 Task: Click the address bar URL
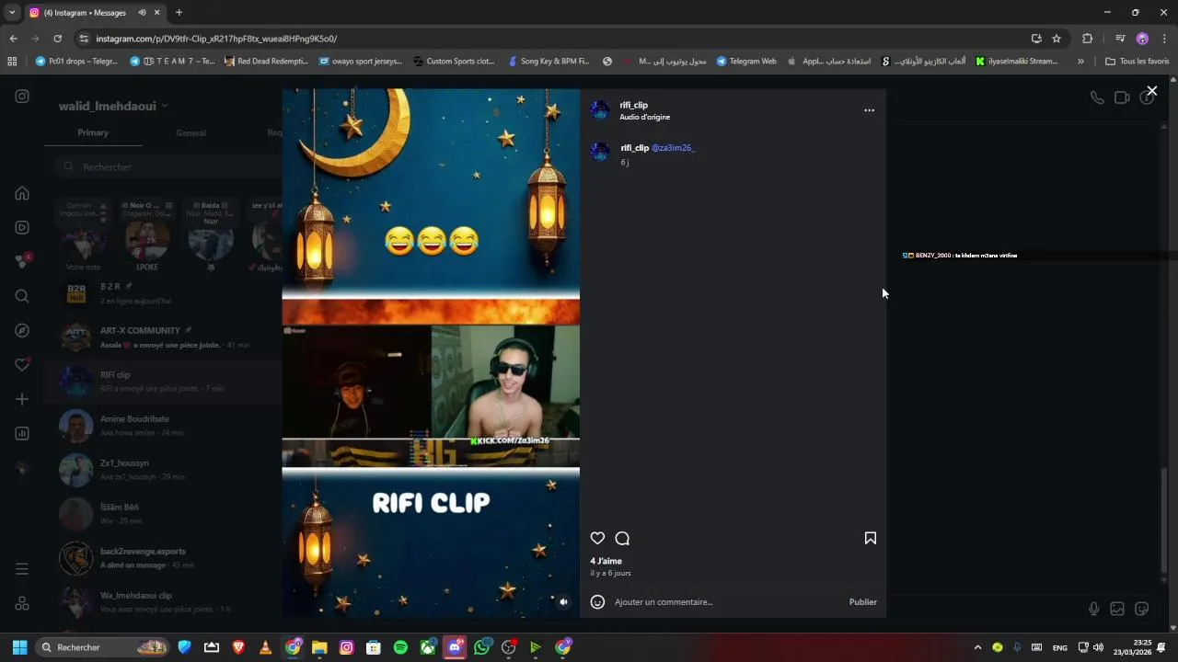click(x=216, y=39)
